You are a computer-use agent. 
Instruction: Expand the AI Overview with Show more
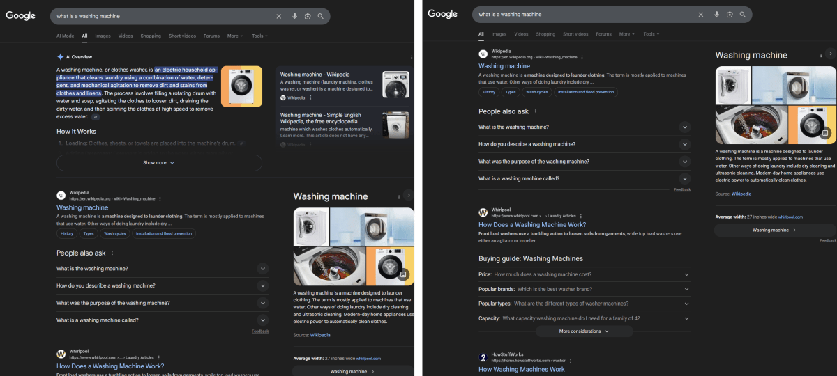tap(159, 163)
